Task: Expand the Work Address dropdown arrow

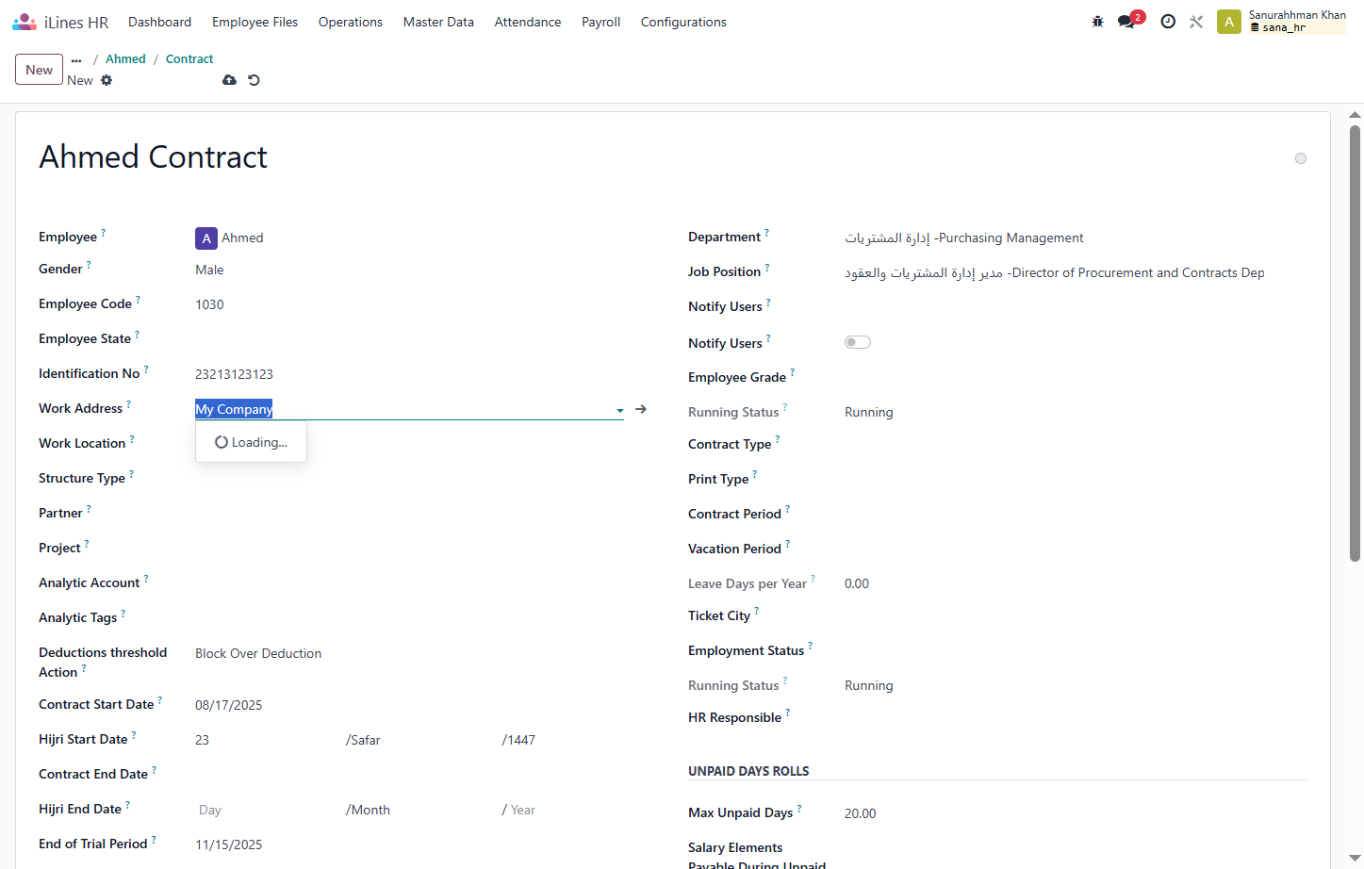Action: (619, 410)
